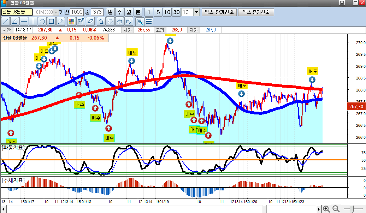
Task: Switch chart to minute (분) period
Action: pyautogui.click(x=138, y=12)
